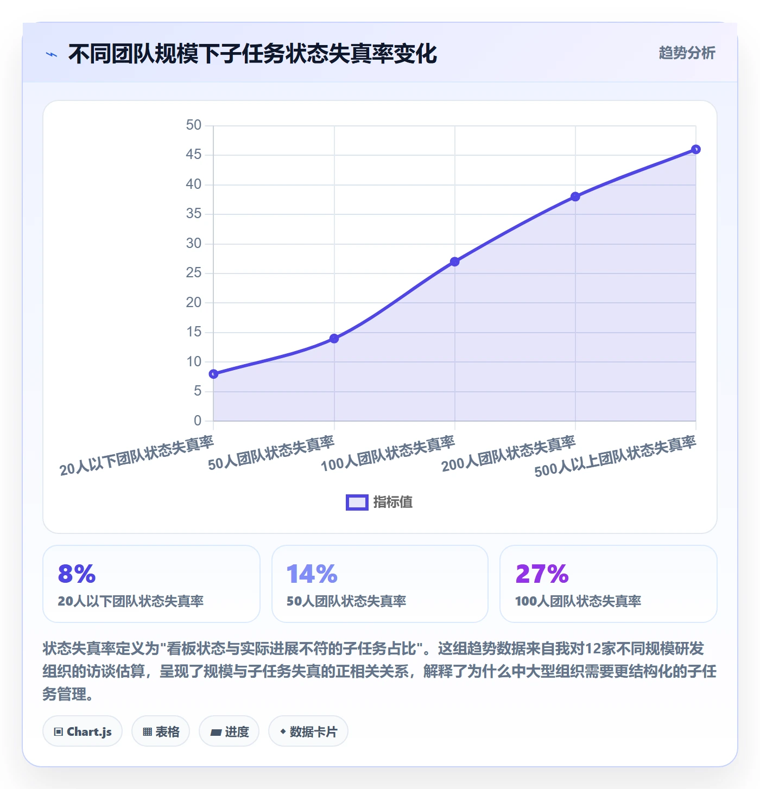Click the 数据卡片 tag
Image resolution: width=760 pixels, height=789 pixels.
308,731
